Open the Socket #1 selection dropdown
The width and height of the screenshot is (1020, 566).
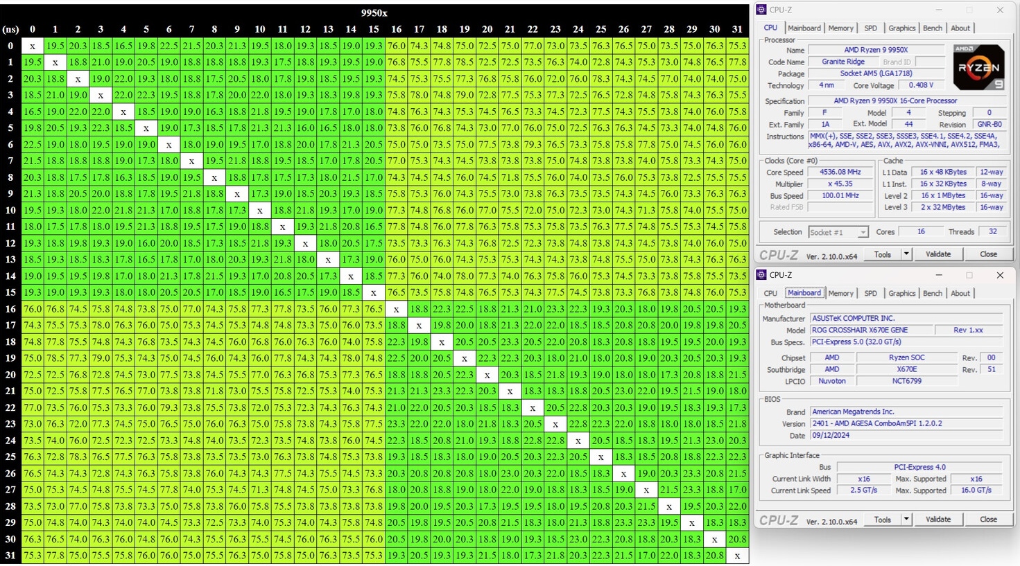tap(863, 232)
